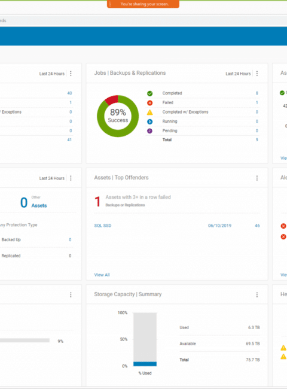Click the Used 6.3 TB value

254,327
